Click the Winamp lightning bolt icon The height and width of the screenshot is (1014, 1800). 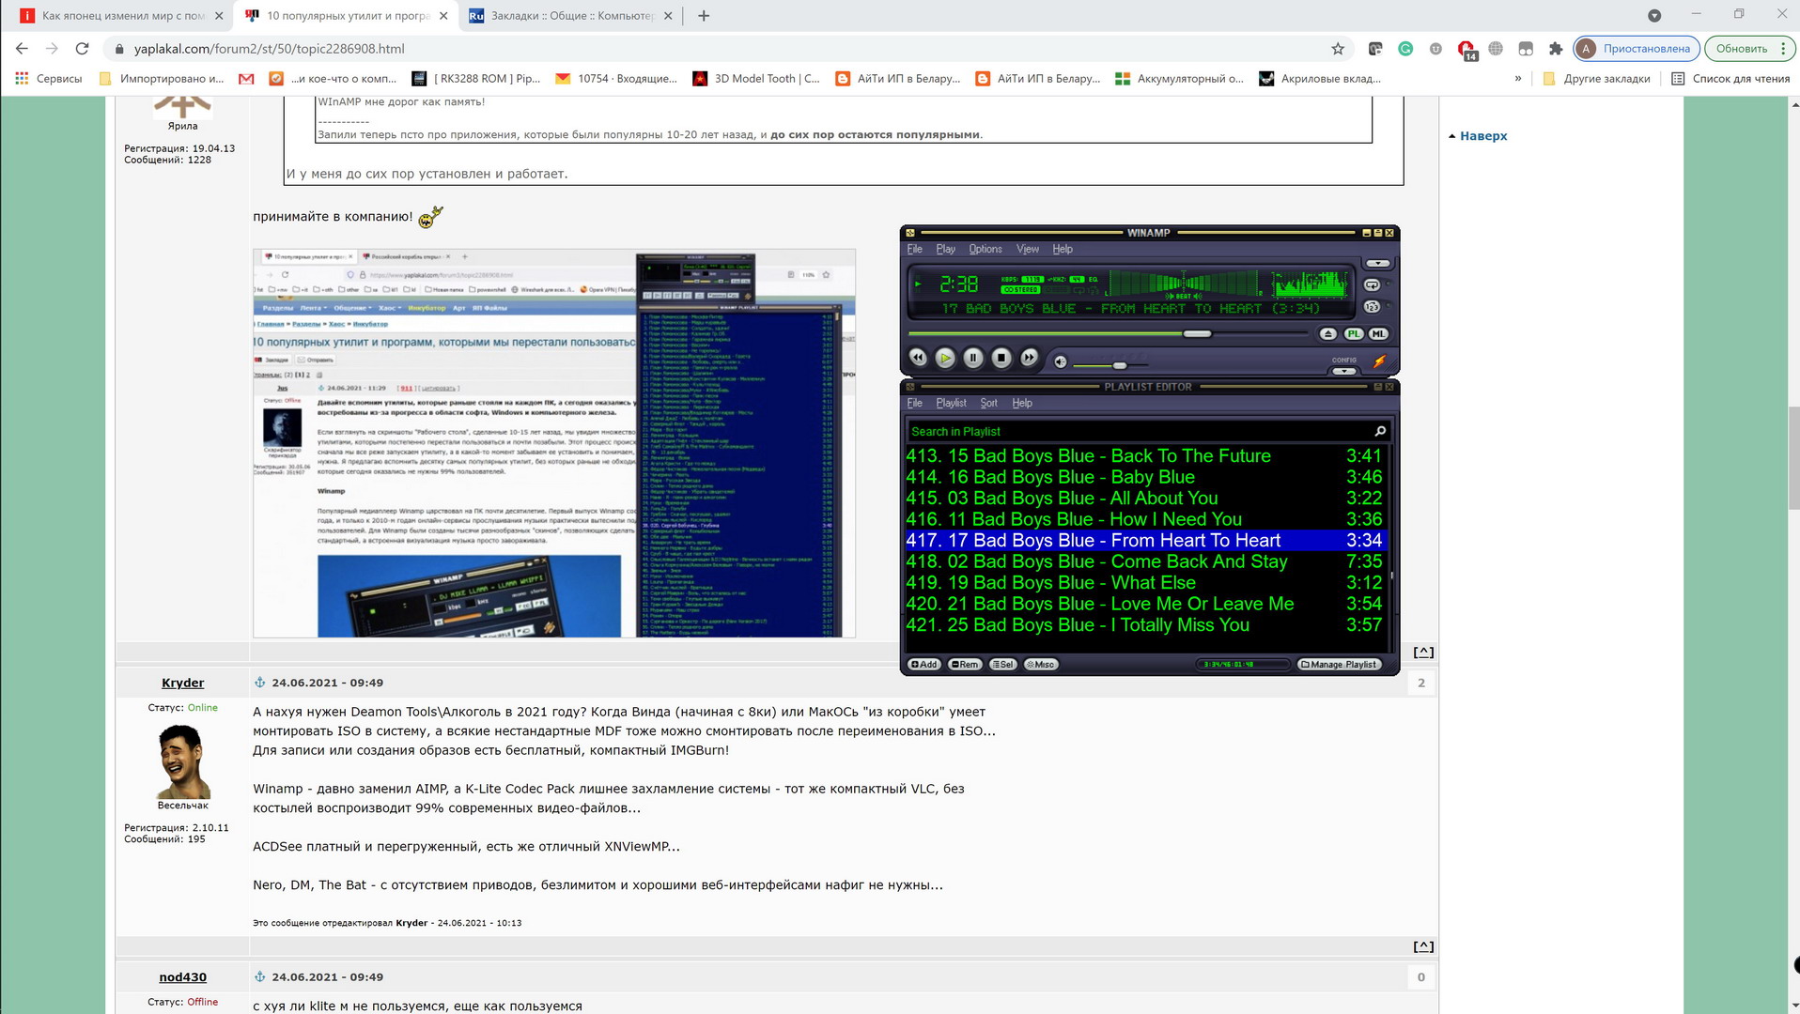coord(1379,361)
